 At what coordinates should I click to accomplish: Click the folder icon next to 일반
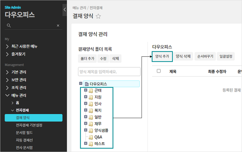coord(91,117)
